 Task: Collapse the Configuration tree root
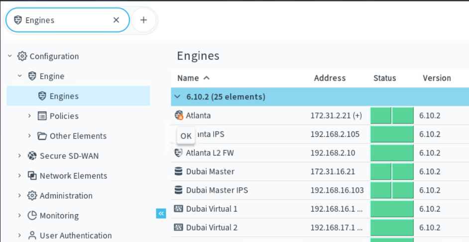click(10, 56)
